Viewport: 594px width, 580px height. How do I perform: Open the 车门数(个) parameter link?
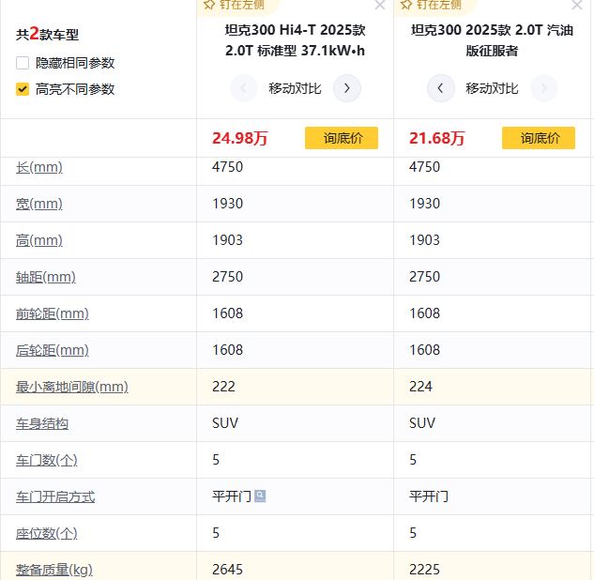[47, 460]
